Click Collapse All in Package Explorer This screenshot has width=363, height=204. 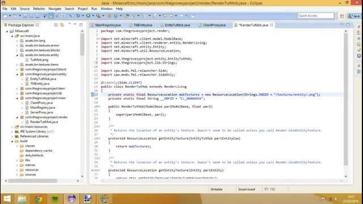(x=56, y=25)
